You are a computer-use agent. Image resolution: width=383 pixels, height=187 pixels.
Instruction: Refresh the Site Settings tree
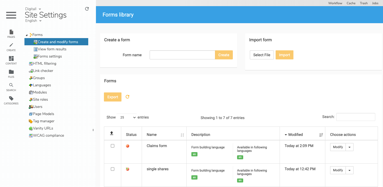point(87,9)
